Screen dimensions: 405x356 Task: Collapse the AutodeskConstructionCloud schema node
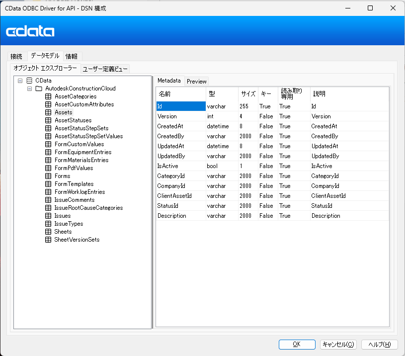pyautogui.click(x=29, y=89)
